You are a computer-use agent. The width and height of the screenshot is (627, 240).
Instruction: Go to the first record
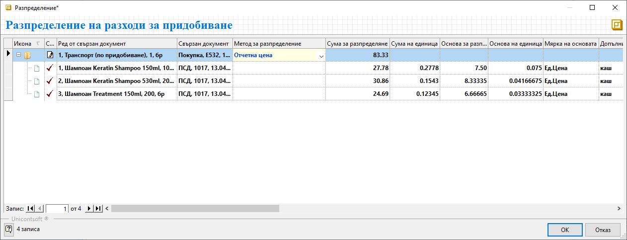pos(31,209)
